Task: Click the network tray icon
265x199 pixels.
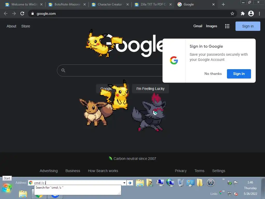Action: click(230, 194)
